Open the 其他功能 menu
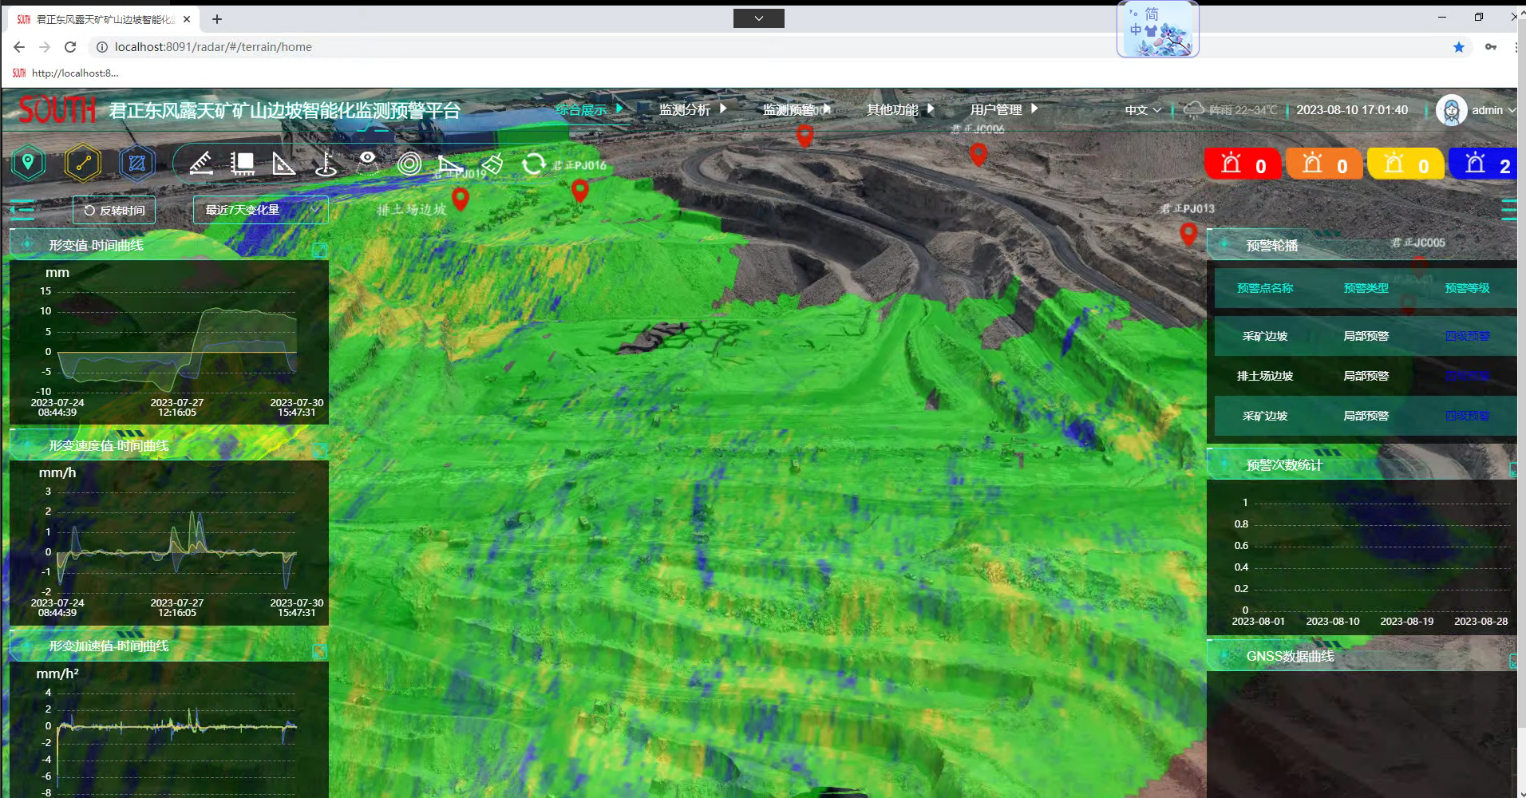 (899, 109)
